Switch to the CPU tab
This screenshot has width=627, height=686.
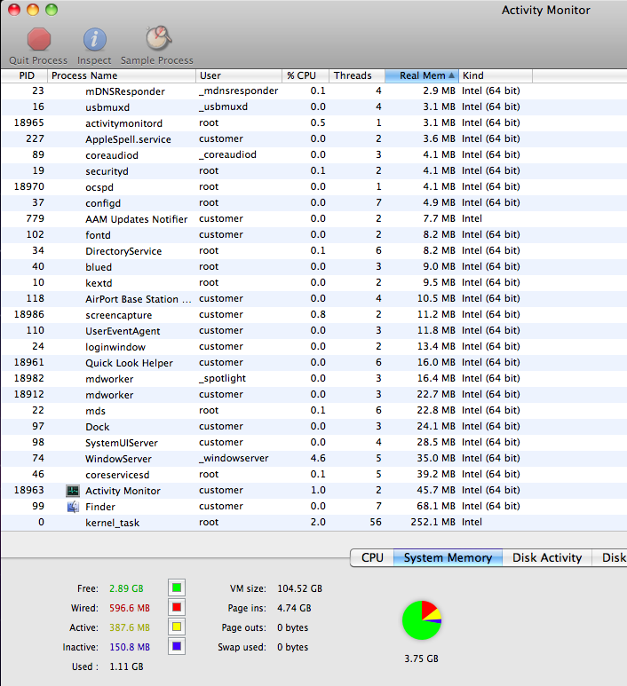(372, 558)
